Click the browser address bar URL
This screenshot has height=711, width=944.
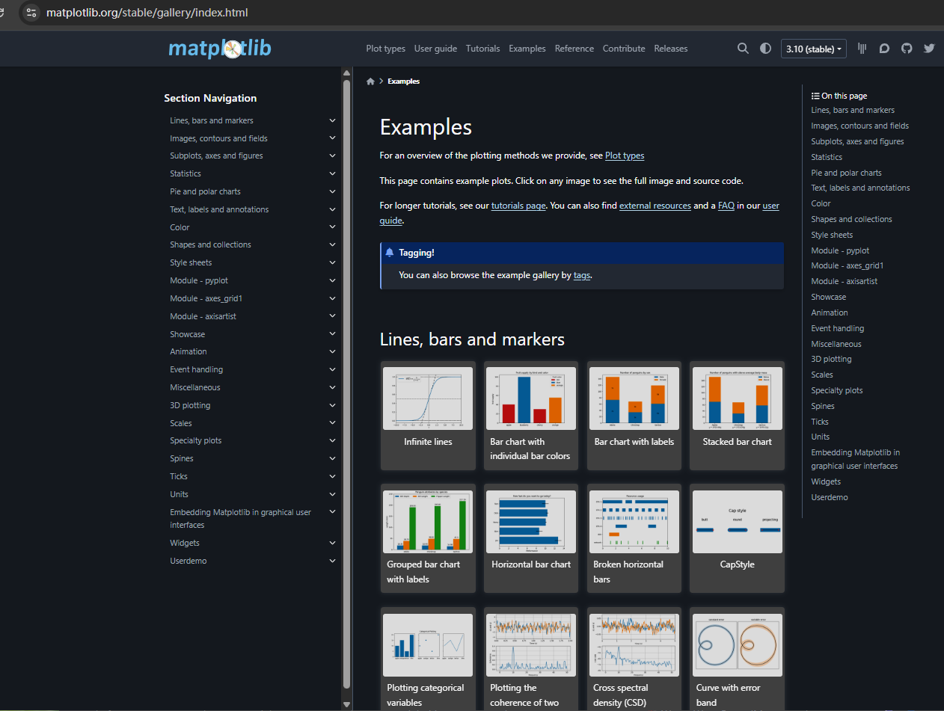point(147,13)
